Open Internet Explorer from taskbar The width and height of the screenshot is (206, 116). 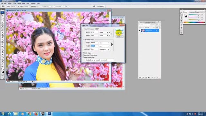(x=9, y=114)
